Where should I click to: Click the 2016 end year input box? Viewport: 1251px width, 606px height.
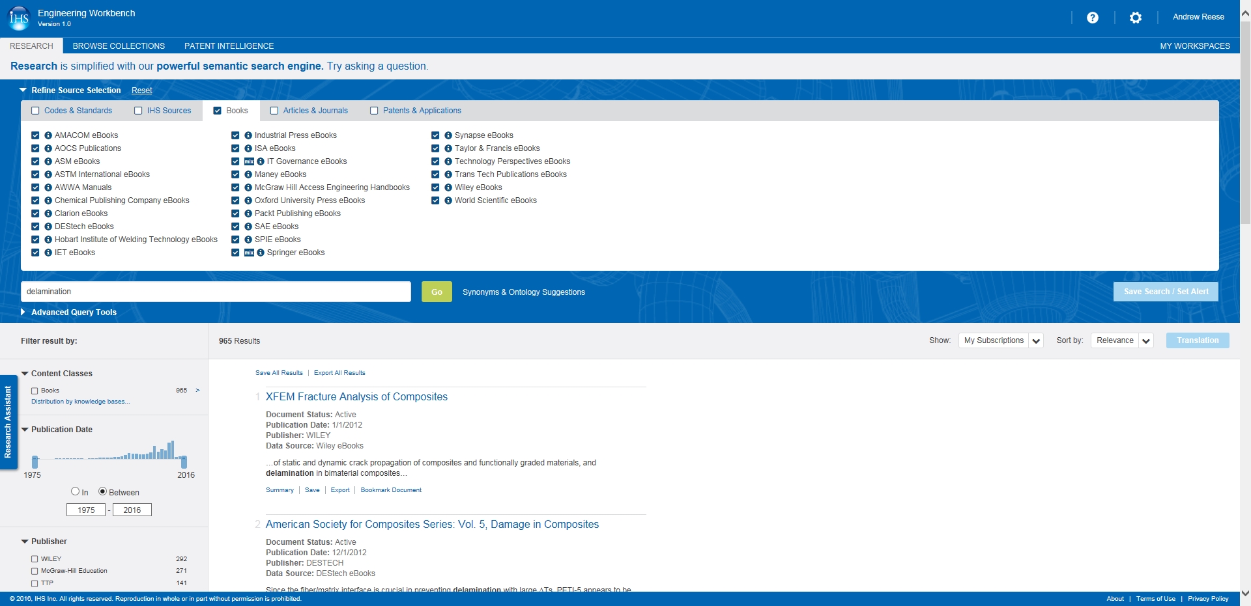click(132, 510)
